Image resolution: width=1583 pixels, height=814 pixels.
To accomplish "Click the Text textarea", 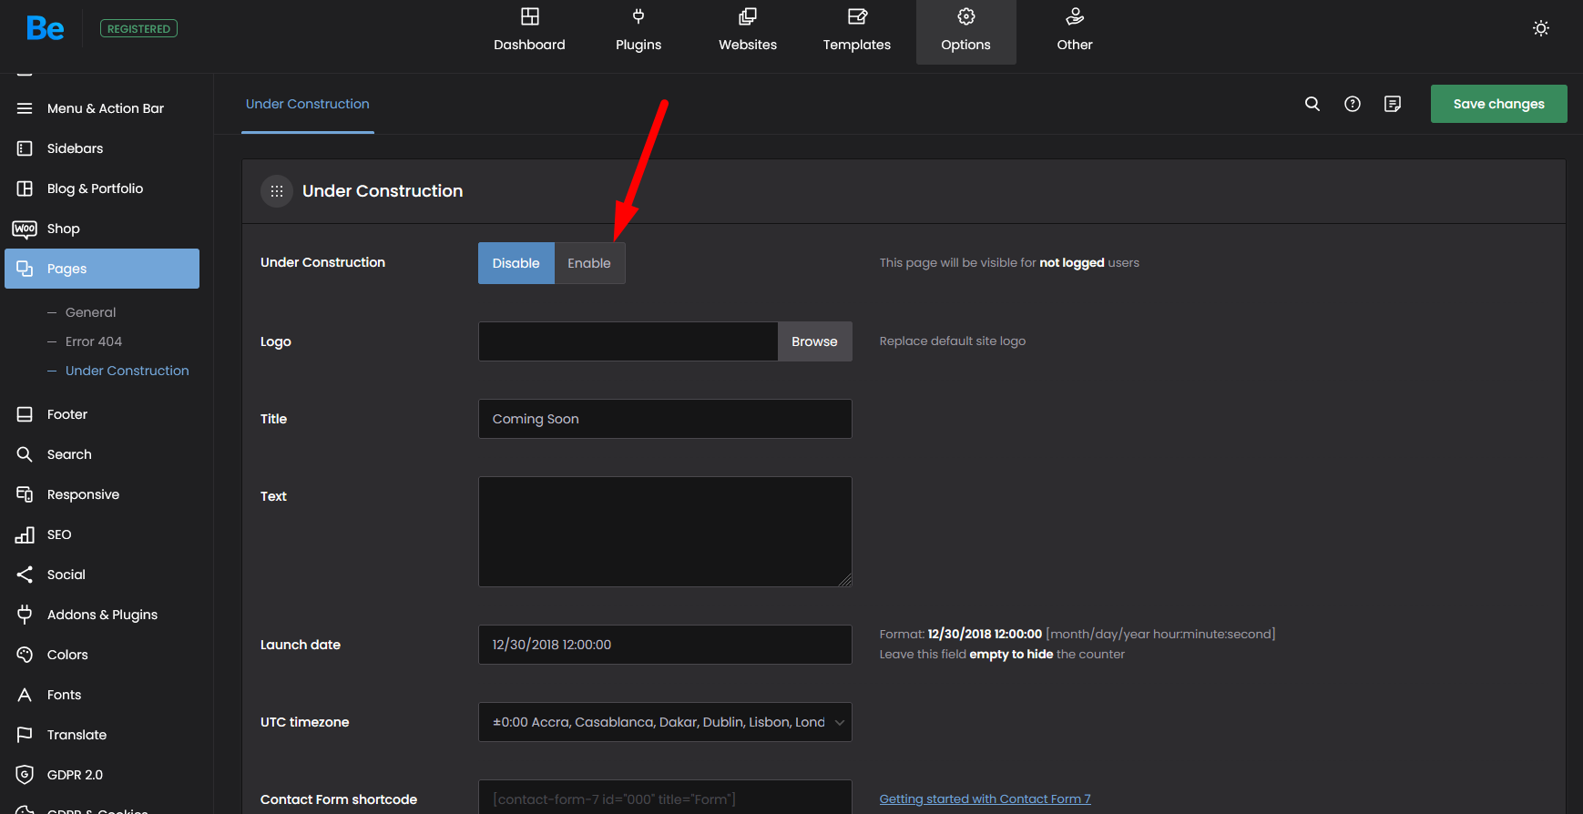I will point(665,532).
